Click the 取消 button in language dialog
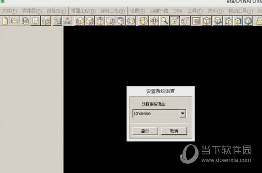 [x=174, y=131]
